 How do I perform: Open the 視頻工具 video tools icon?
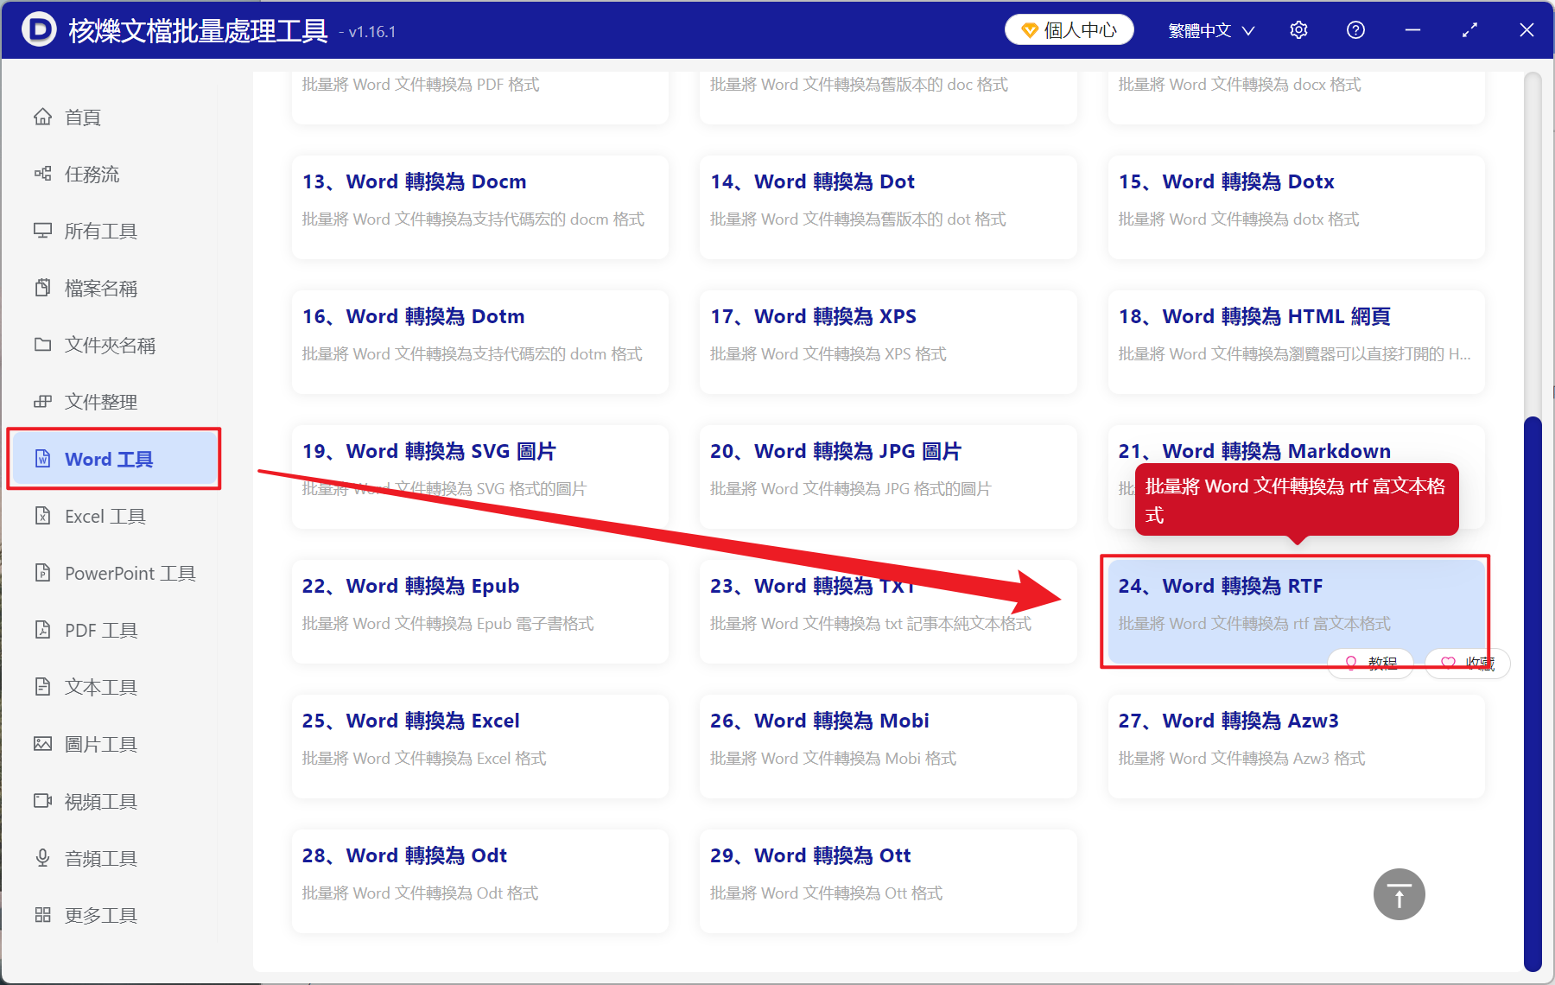coord(43,800)
